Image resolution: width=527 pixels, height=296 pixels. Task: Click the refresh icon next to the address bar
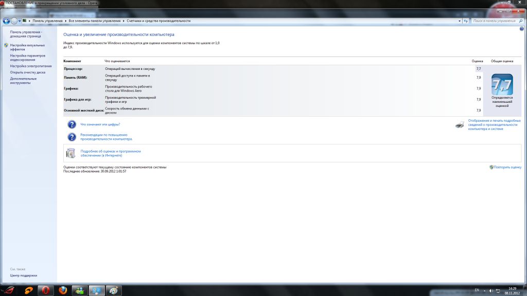466,21
